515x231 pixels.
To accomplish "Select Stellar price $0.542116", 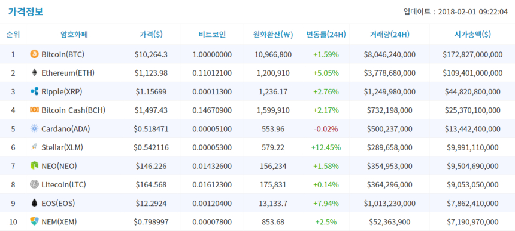I will (x=151, y=147).
